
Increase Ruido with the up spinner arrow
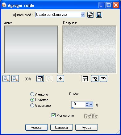(87, 103)
